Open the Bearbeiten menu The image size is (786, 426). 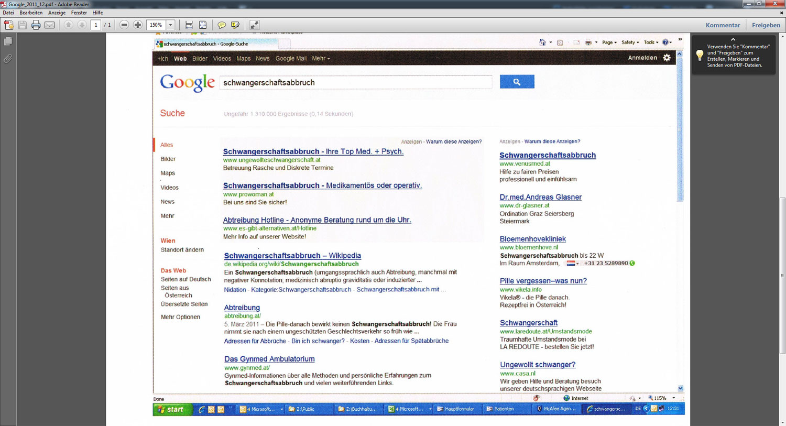coord(31,13)
